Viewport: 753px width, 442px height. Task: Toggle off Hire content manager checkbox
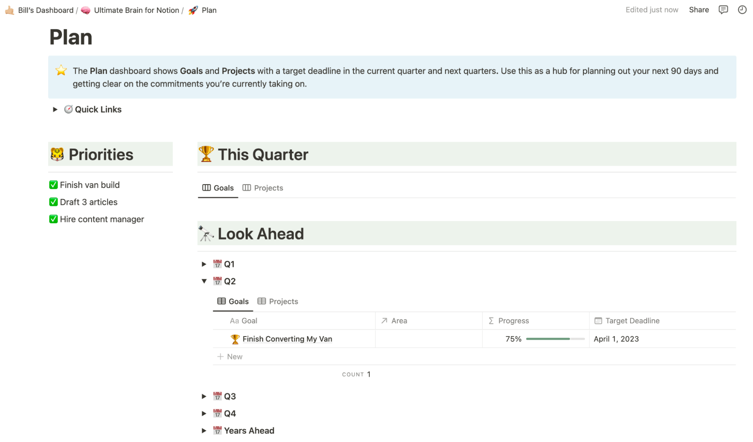53,219
